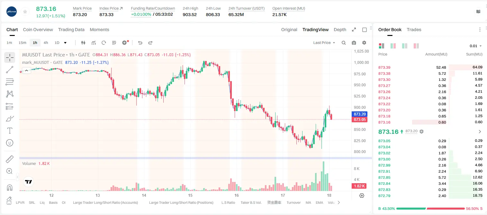Screen dimensions: 487x215
Task: Take a chart snapshot with camera icon
Action: (x=354, y=43)
